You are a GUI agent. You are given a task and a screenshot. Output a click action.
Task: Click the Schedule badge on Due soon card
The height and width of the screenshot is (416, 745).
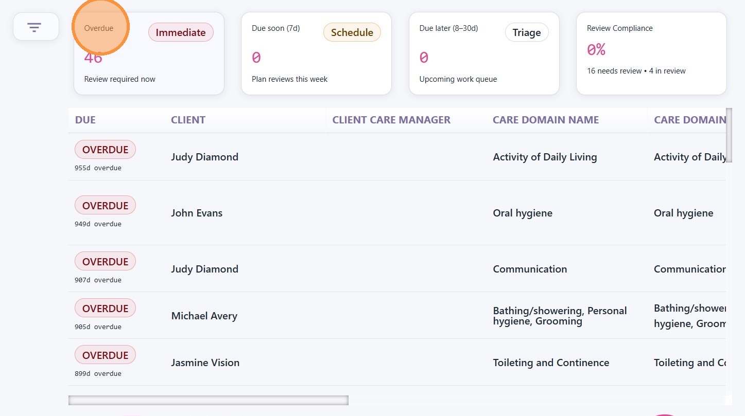tap(352, 32)
